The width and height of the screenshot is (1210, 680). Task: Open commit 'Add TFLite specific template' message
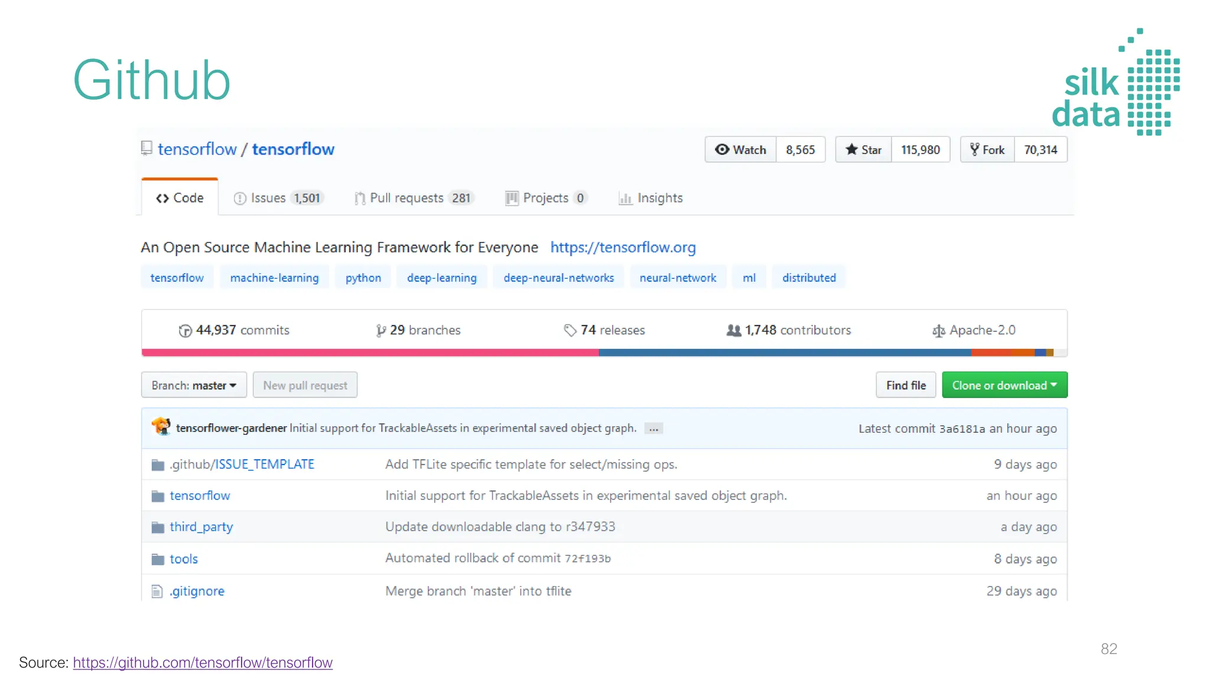[x=531, y=464]
